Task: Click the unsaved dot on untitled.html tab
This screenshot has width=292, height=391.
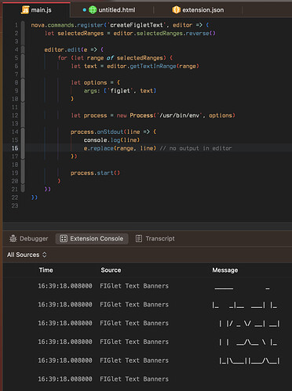Action: [84, 10]
